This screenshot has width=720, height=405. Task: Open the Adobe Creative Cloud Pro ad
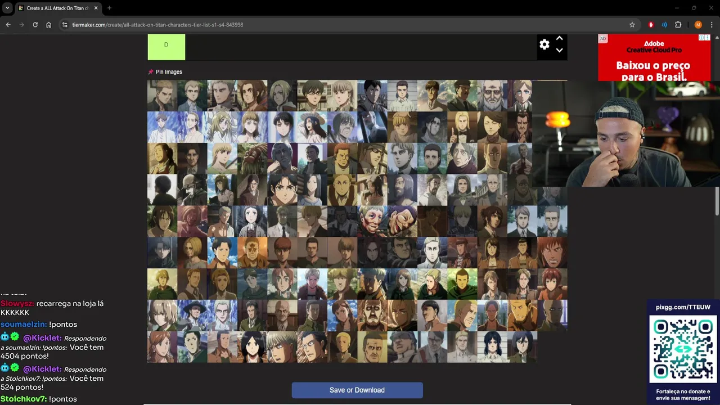coord(654,57)
